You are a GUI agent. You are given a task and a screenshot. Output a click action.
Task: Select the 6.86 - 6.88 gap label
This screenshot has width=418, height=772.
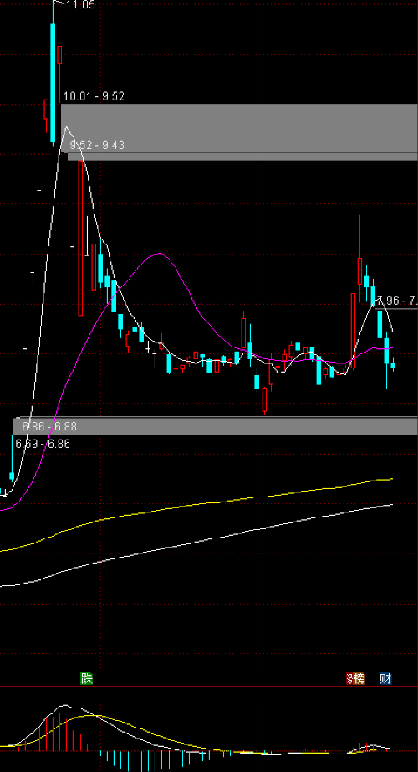pyautogui.click(x=46, y=426)
